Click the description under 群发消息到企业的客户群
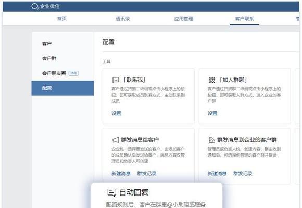 pyautogui.click(x=244, y=152)
